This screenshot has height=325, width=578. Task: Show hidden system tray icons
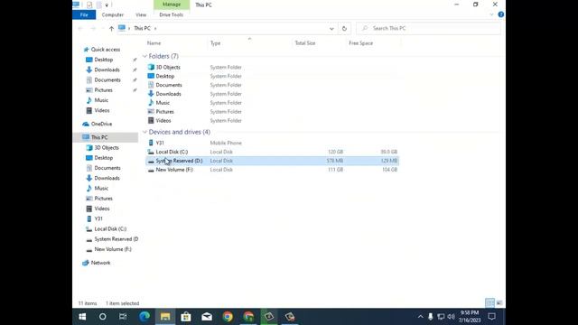(x=420, y=317)
